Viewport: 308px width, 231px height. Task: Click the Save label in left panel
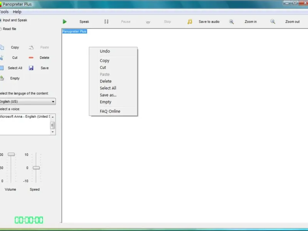click(x=45, y=68)
